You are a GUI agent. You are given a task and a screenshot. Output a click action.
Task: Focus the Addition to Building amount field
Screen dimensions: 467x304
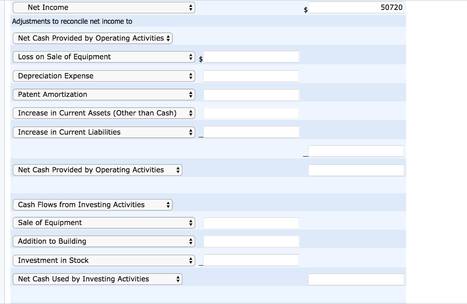(251, 241)
